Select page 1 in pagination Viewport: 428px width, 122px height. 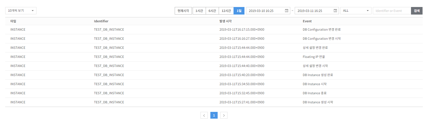214,115
